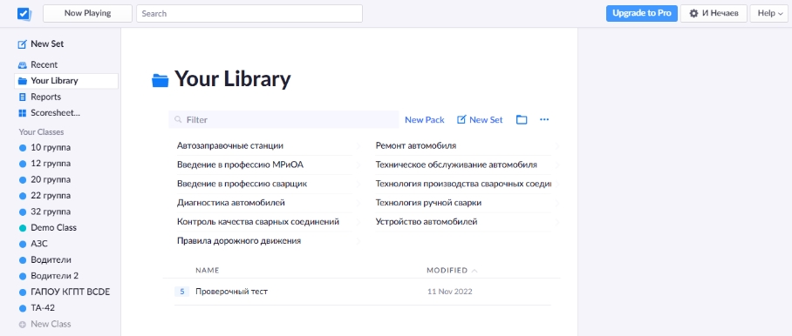Click the blue dot of АЗС class
The image size is (792, 336).
tap(22, 245)
